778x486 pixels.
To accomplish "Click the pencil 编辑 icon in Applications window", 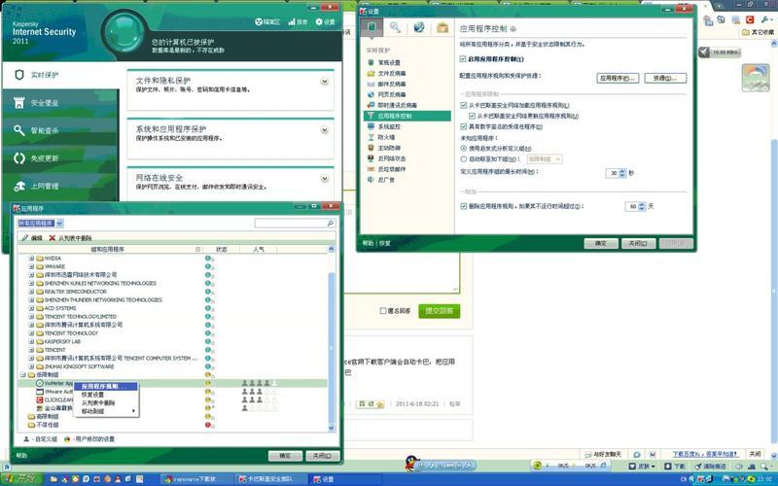I will pyautogui.click(x=25, y=238).
